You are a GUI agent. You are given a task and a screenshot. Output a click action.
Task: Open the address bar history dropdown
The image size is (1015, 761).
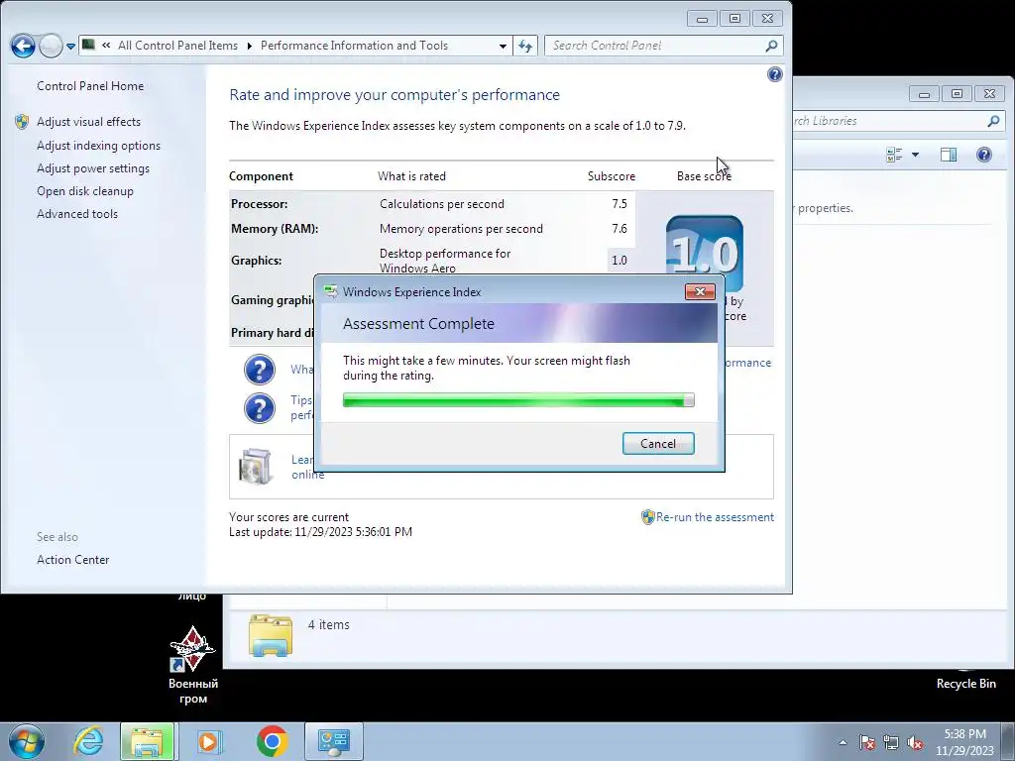(x=503, y=46)
